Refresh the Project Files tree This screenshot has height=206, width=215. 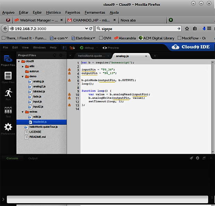(x=54, y=55)
